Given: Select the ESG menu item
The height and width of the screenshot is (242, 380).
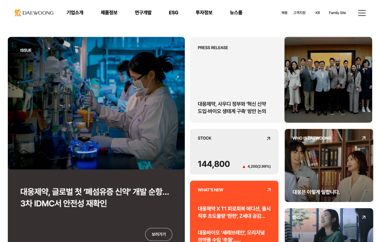Looking at the screenshot, I should coord(174,13).
